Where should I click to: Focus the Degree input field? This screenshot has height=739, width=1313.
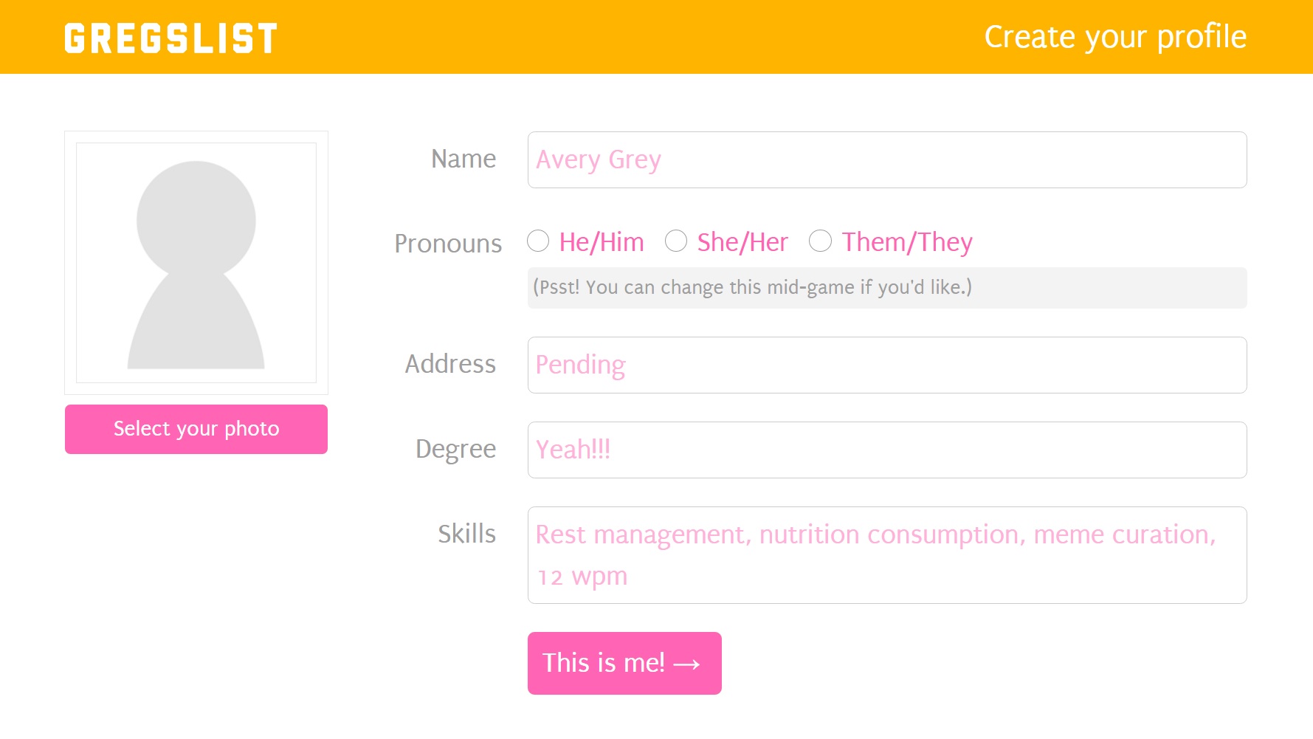click(x=887, y=450)
